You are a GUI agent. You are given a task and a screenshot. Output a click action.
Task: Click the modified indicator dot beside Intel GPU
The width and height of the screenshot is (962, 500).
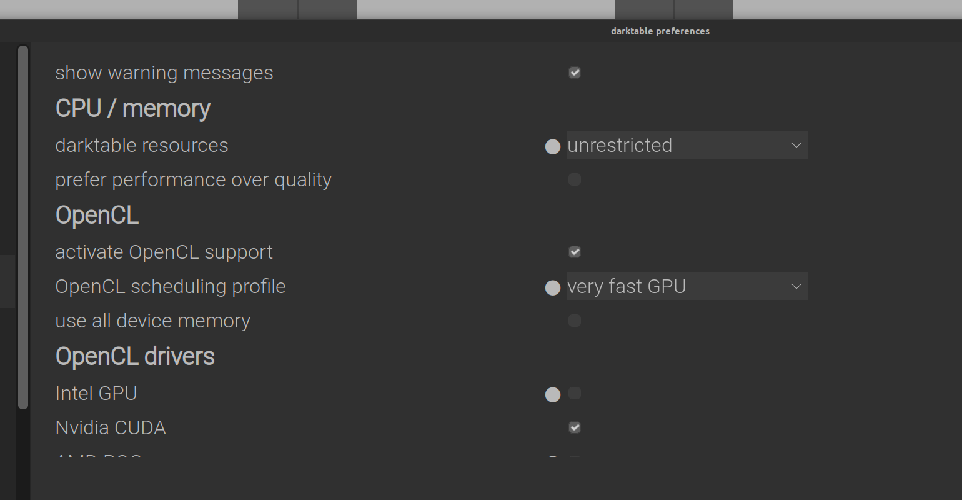[552, 394]
